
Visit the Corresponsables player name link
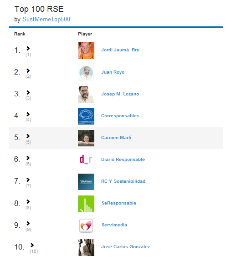pyautogui.click(x=120, y=116)
